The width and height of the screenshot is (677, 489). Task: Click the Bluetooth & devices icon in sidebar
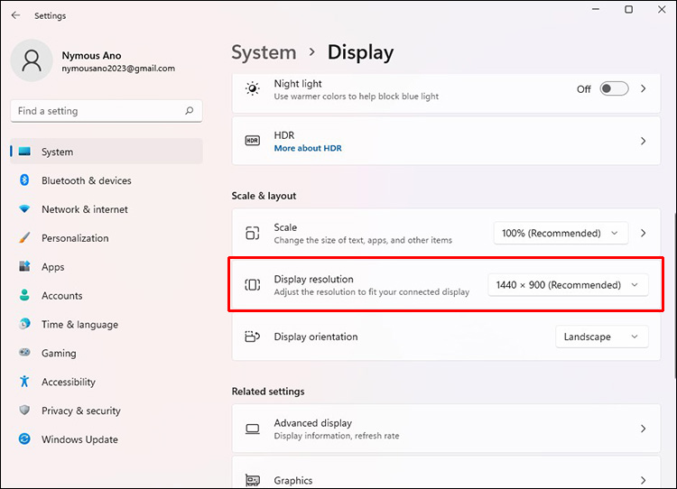click(24, 180)
